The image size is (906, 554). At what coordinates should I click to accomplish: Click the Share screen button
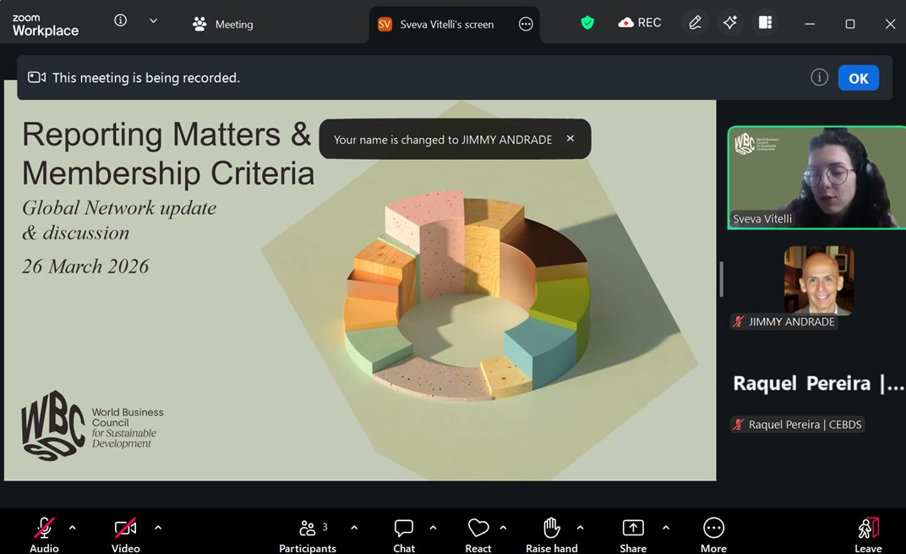pos(633,535)
